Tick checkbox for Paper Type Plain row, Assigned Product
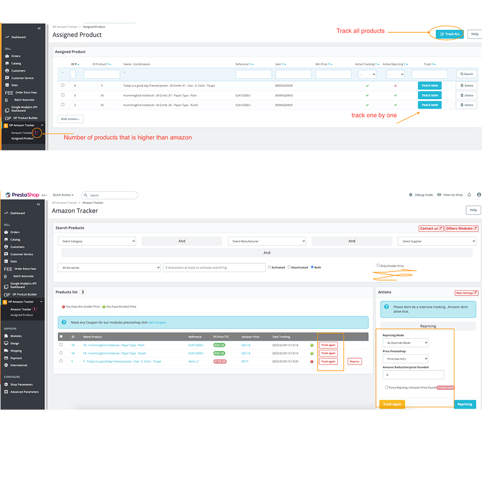This screenshot has height=482, width=482. tap(63, 95)
